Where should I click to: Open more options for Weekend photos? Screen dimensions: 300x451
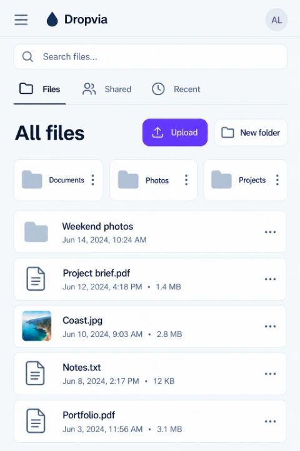[x=270, y=232]
